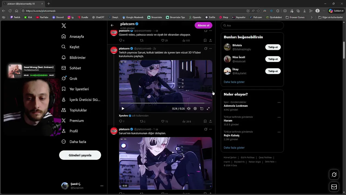Open more options on Saruei VTuber post
The width and height of the screenshot is (346, 195).
point(211,48)
